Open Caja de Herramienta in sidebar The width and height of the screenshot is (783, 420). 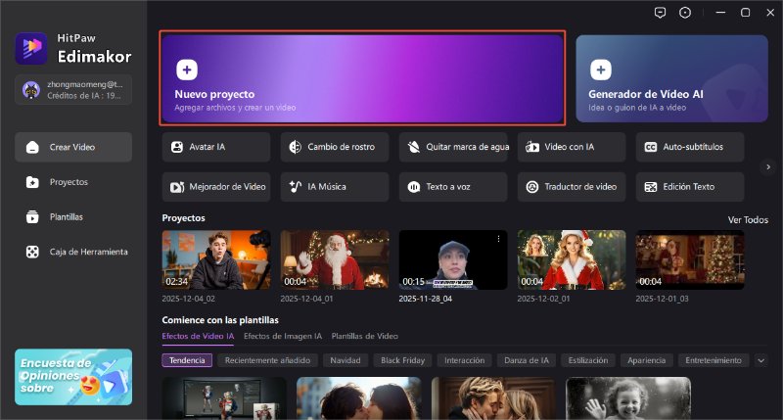coord(73,253)
